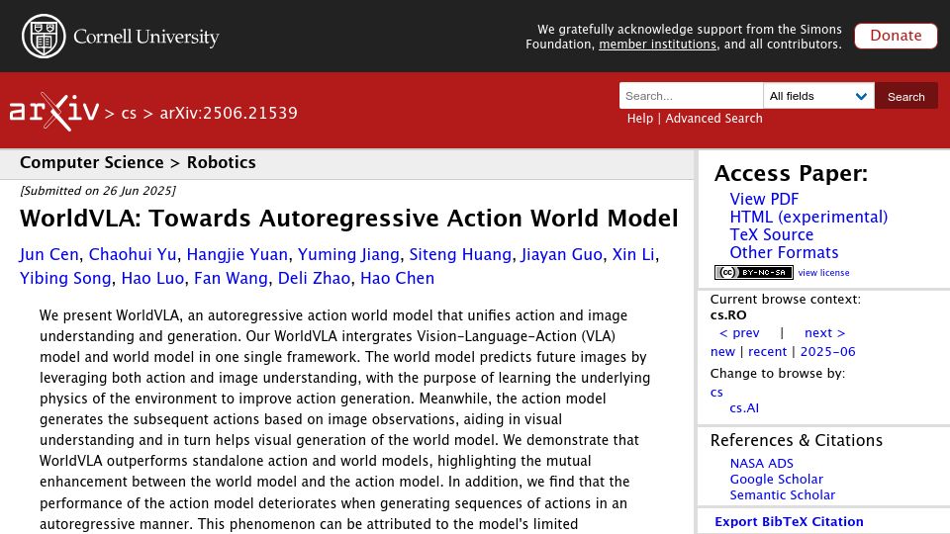Open the All fields dropdown
Viewport: 950px width, 534px height.
pos(818,96)
